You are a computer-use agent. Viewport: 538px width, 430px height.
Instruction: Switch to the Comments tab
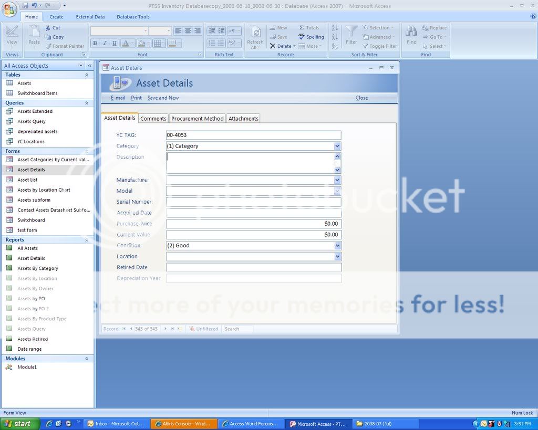[153, 118]
